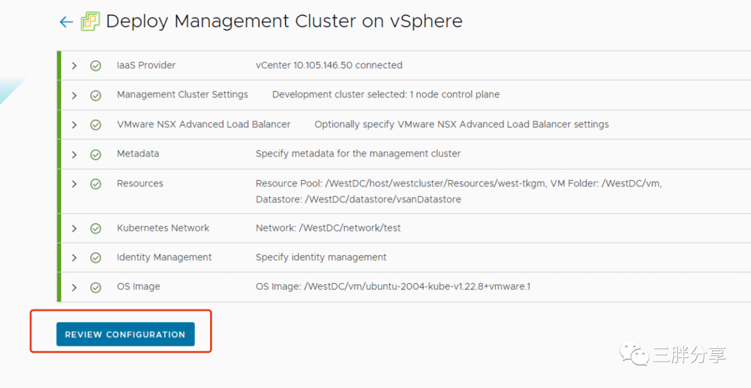Click the green checkmark on Management Cluster Settings
Image resolution: width=751 pixels, height=388 pixels.
point(96,95)
